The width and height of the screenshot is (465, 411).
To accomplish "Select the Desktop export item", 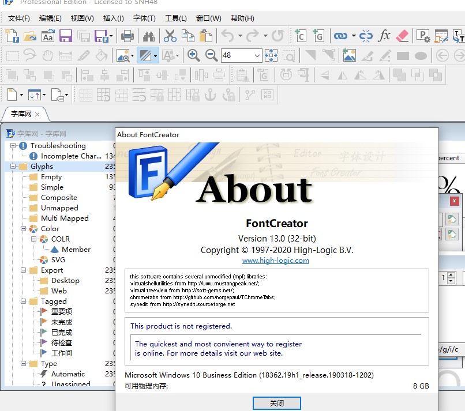I will coord(65,281).
